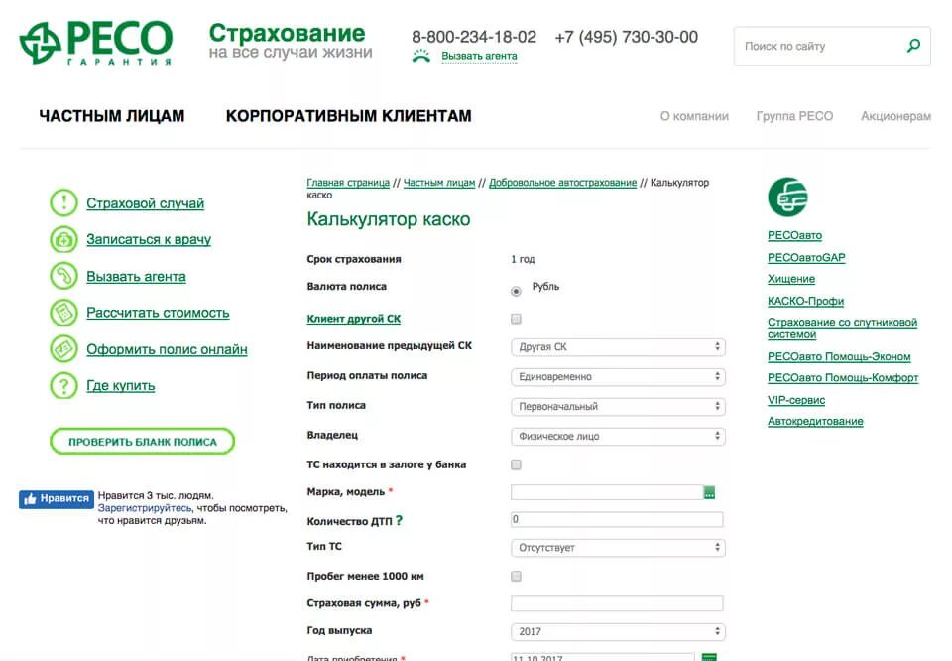
Task: Go to КОРПОРАТИВНЫМ КЛИЕНТАМ section
Action: [348, 116]
